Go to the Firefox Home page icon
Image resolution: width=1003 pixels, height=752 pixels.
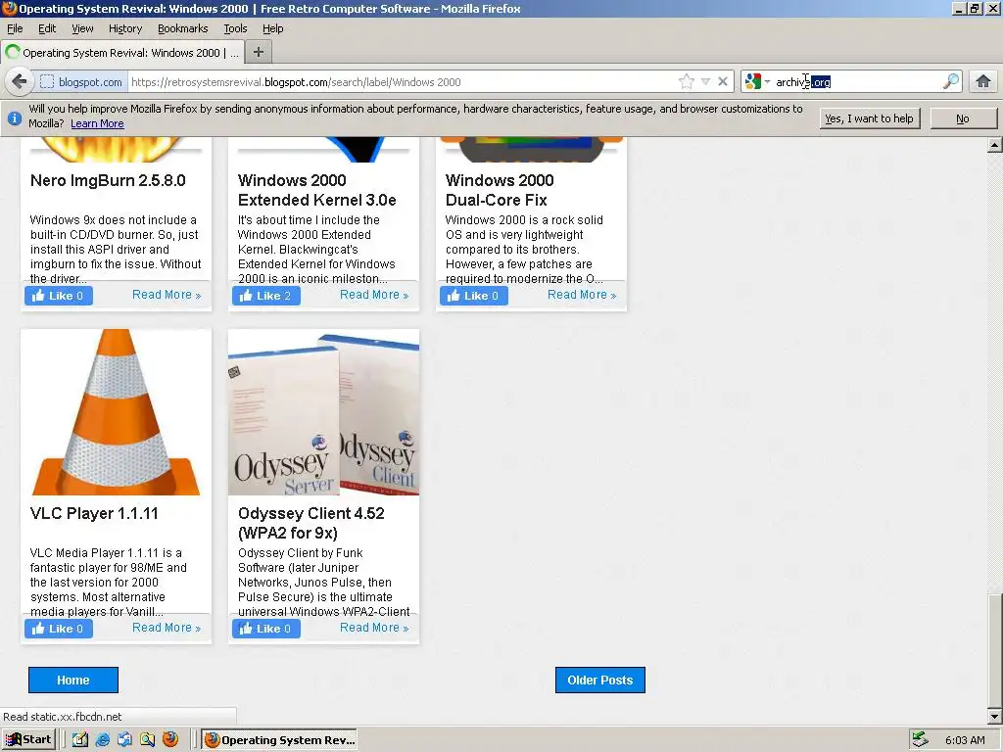pyautogui.click(x=983, y=82)
